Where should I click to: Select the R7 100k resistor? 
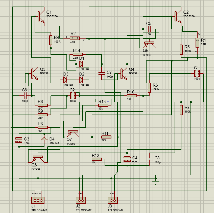(181, 110)
